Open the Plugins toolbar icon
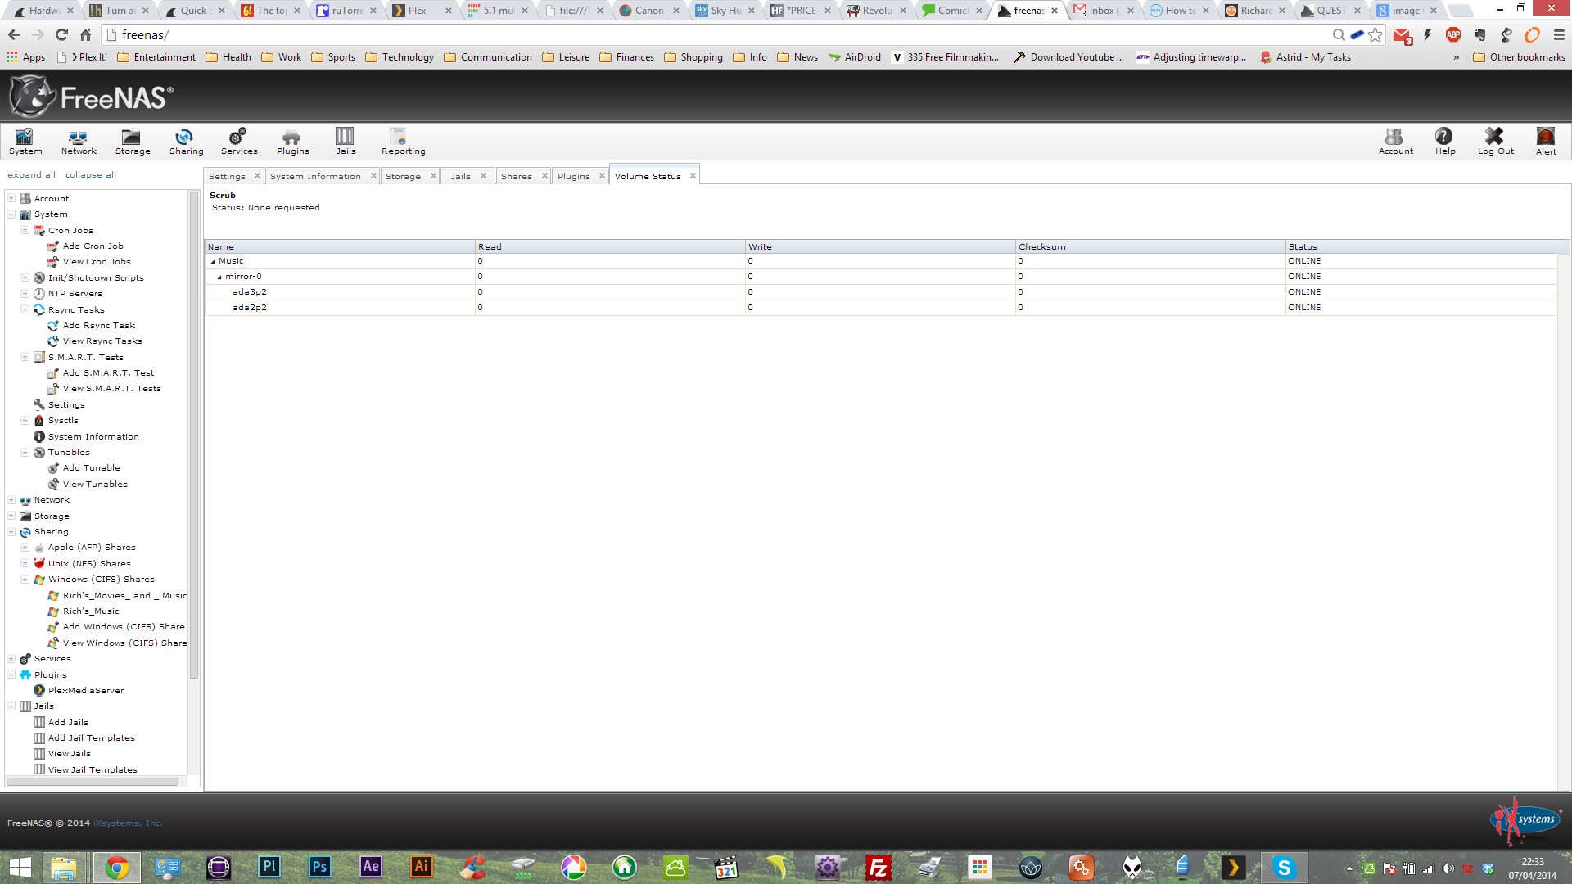This screenshot has width=1572, height=884. pyautogui.click(x=292, y=142)
